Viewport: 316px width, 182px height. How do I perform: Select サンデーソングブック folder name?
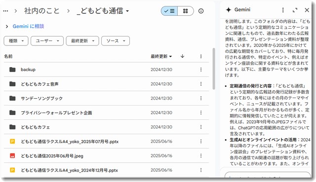click(41, 99)
